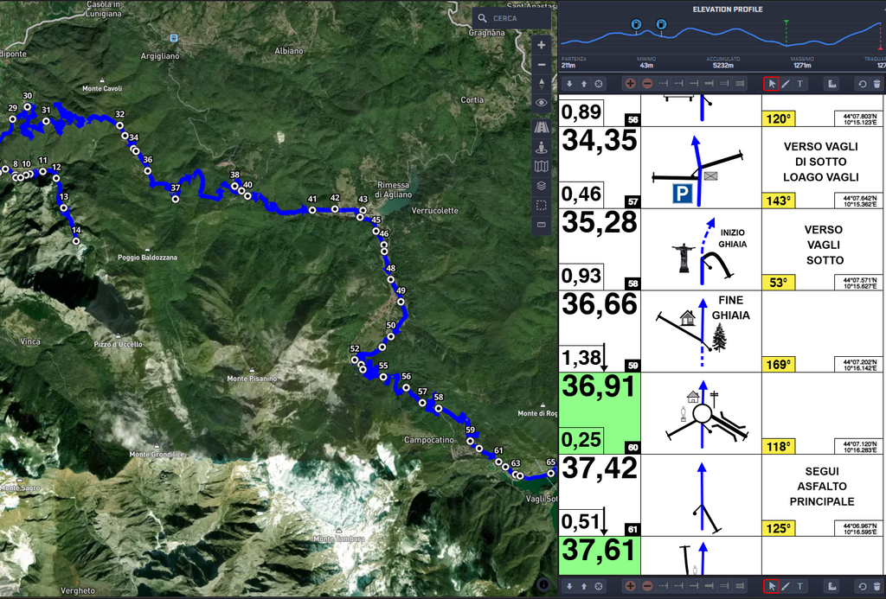Screen dimensions: 886x599
Task: Zoom out the map with minus button
Action: [x=541, y=65]
